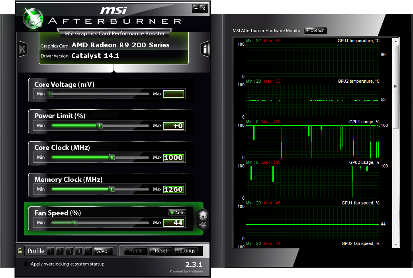Click the Core Clock slider handle
Image resolution: width=413 pixels, height=278 pixels.
[x=112, y=157]
